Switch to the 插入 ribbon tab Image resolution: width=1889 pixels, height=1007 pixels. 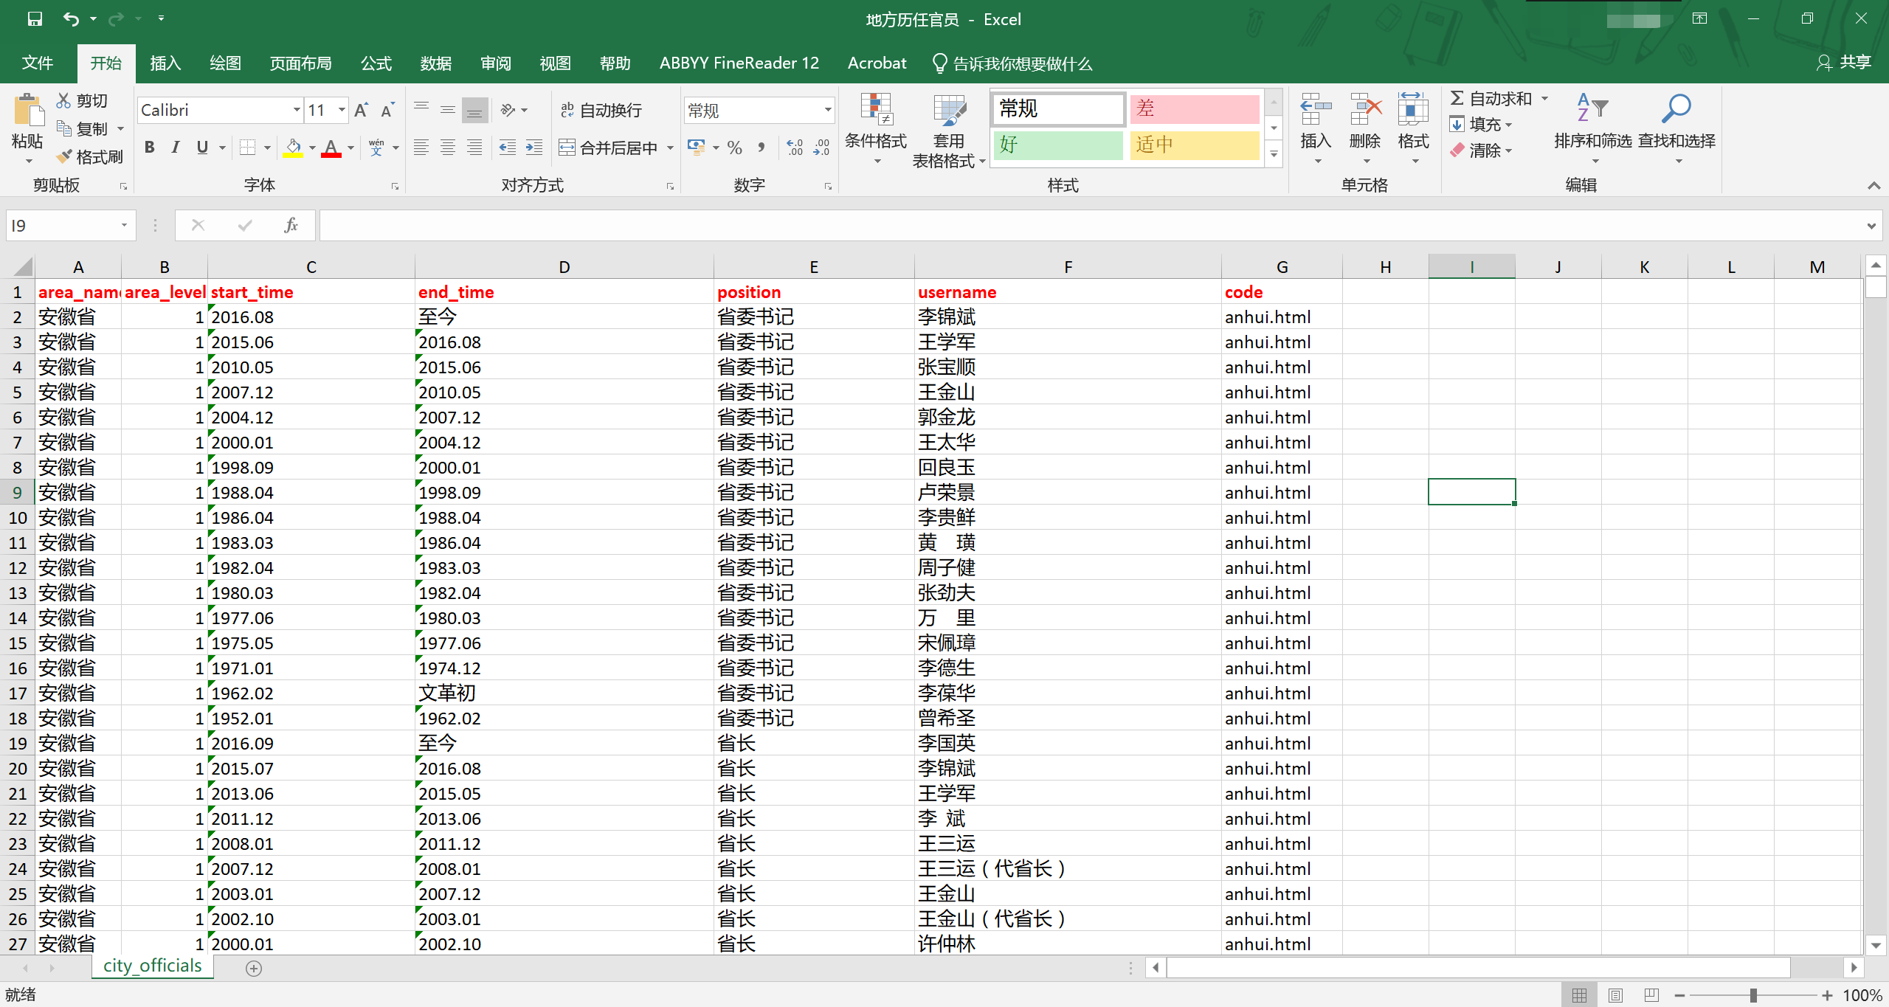[165, 63]
